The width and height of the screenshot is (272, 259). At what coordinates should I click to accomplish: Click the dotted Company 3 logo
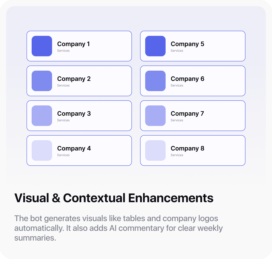(x=42, y=116)
